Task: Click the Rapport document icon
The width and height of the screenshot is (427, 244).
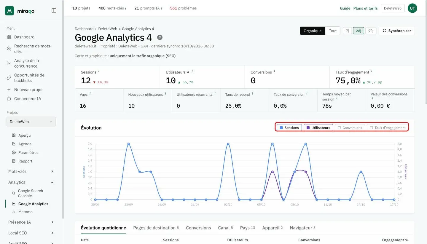Action: pos(14,161)
